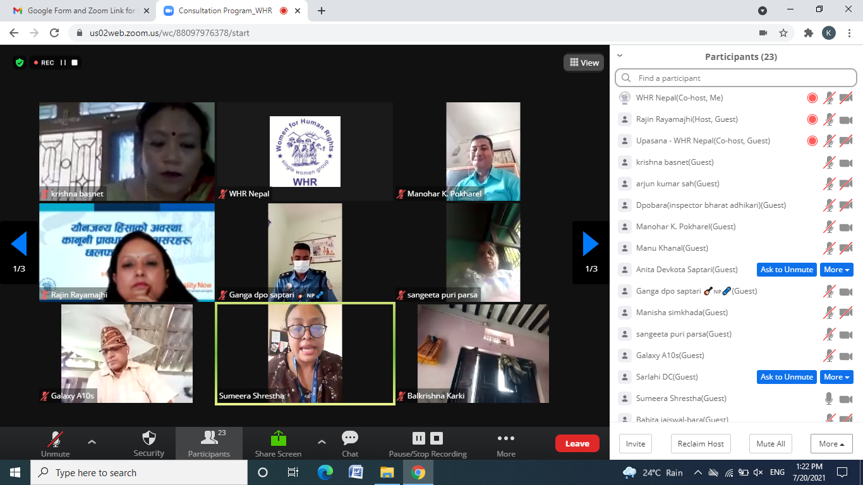Click microphone icon for Sumeera Shrestha
Image resolution: width=863 pixels, height=485 pixels.
[x=829, y=398]
